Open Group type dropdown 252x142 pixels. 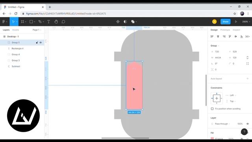[215, 46]
